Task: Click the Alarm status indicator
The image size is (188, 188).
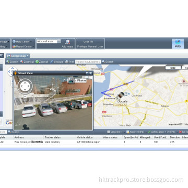Action: click(x=135, y=132)
